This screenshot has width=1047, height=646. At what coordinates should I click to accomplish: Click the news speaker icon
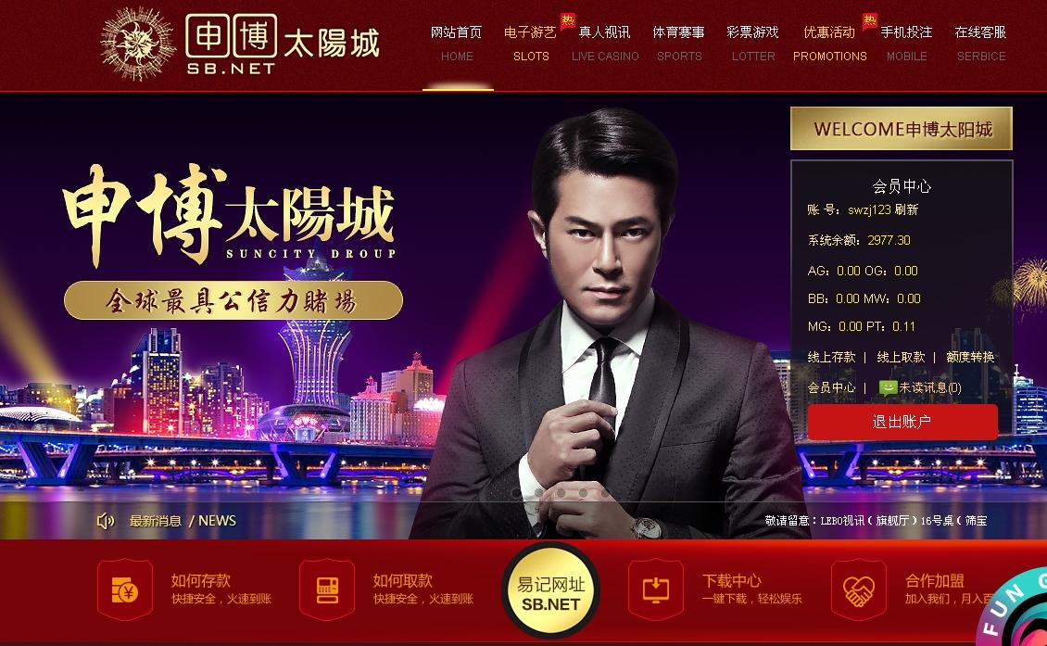(106, 520)
